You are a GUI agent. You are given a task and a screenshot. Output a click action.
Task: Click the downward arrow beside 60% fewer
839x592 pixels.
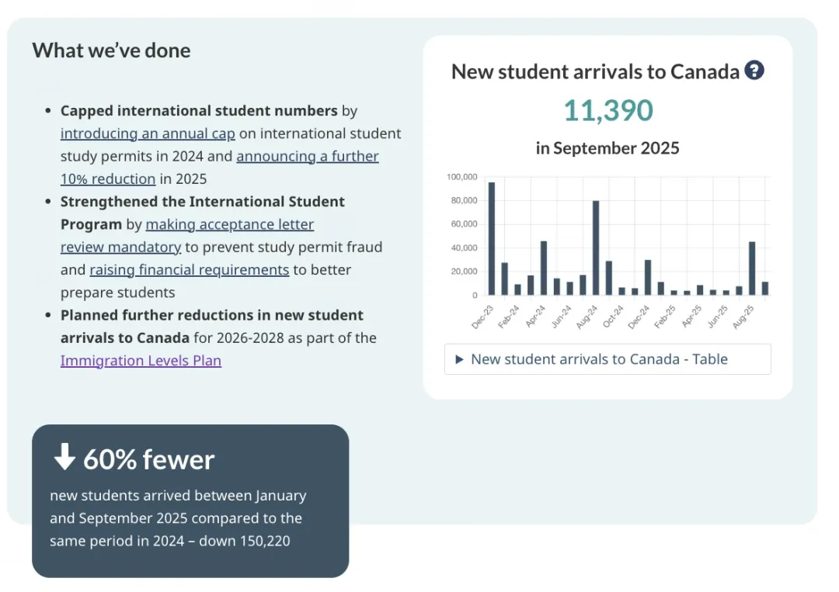[64, 457]
